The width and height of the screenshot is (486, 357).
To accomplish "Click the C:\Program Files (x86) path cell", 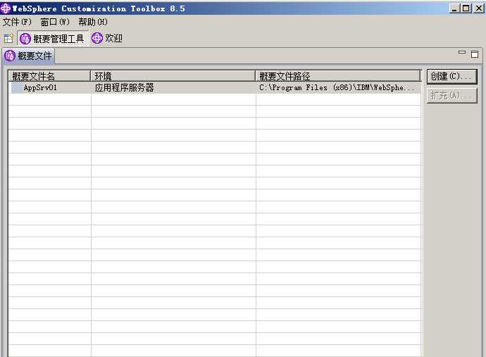I will pos(337,88).
